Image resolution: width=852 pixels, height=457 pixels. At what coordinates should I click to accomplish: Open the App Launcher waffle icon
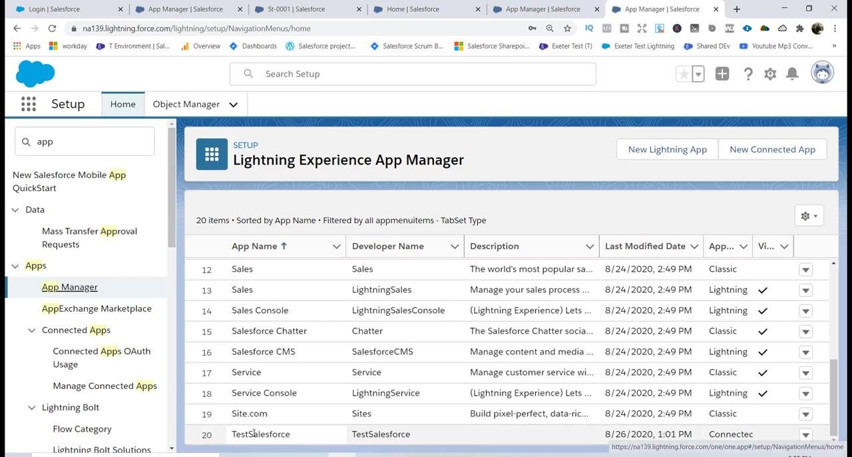pos(28,104)
